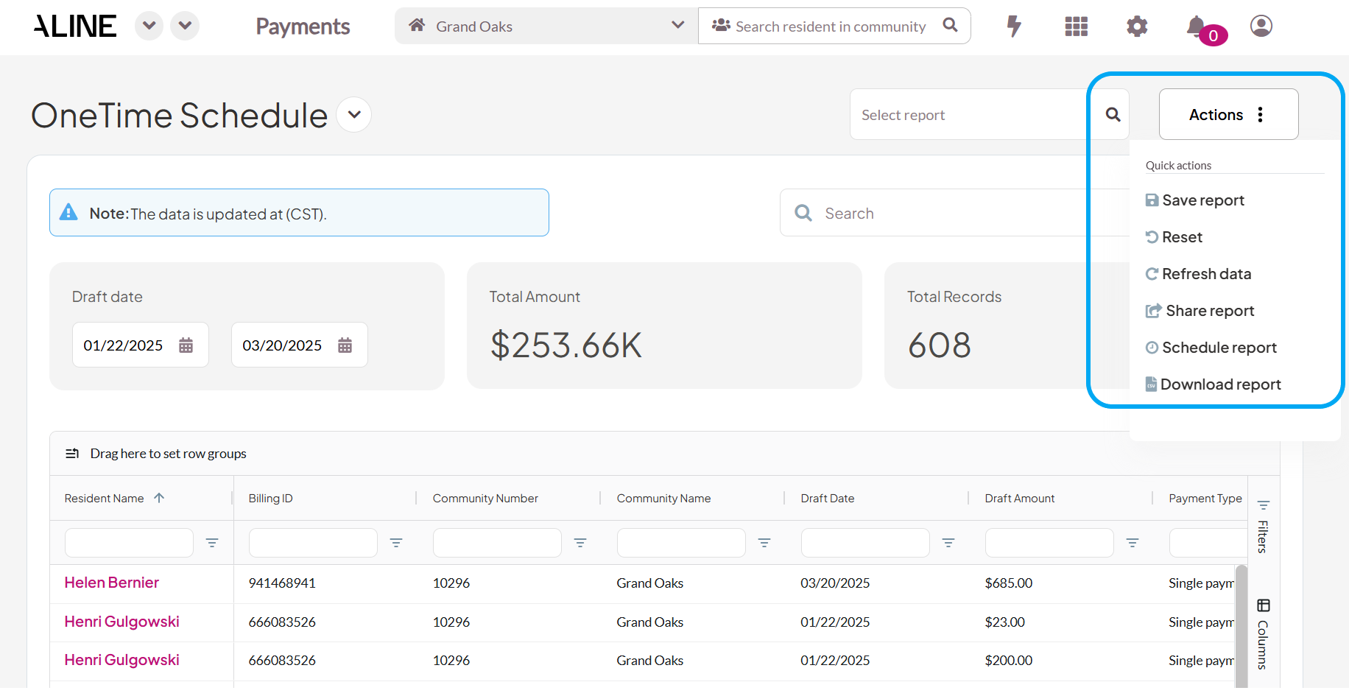The height and width of the screenshot is (696, 1349).
Task: Click the Draft Amount filter input
Action: point(1049,543)
